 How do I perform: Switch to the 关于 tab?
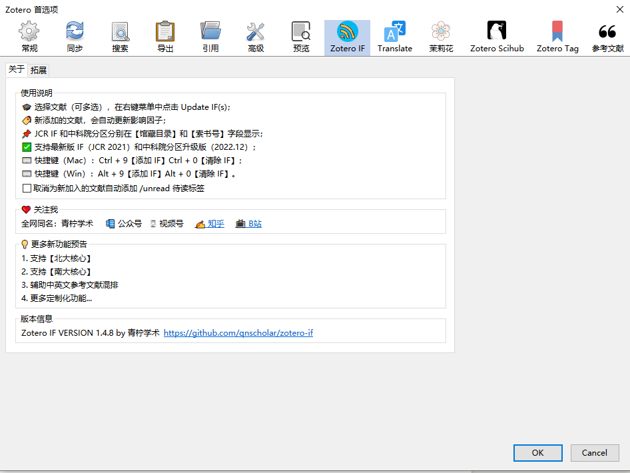[17, 69]
